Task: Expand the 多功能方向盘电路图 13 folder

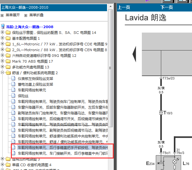Action: click(2, 67)
